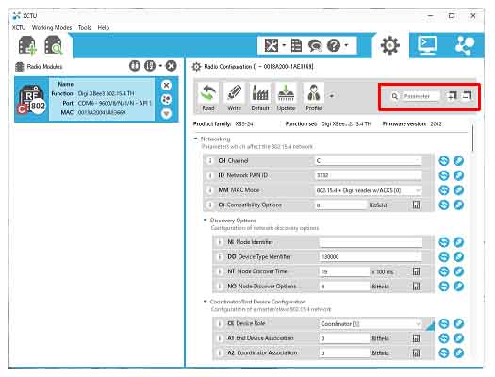Click C8 Compatibility Options value field
The image size is (495, 377).
pyautogui.click(x=340, y=205)
